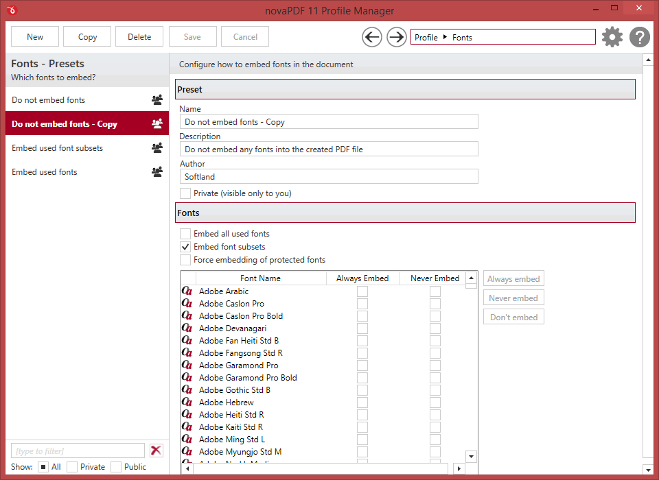Click the Author input field
The image size is (659, 480).
(329, 176)
